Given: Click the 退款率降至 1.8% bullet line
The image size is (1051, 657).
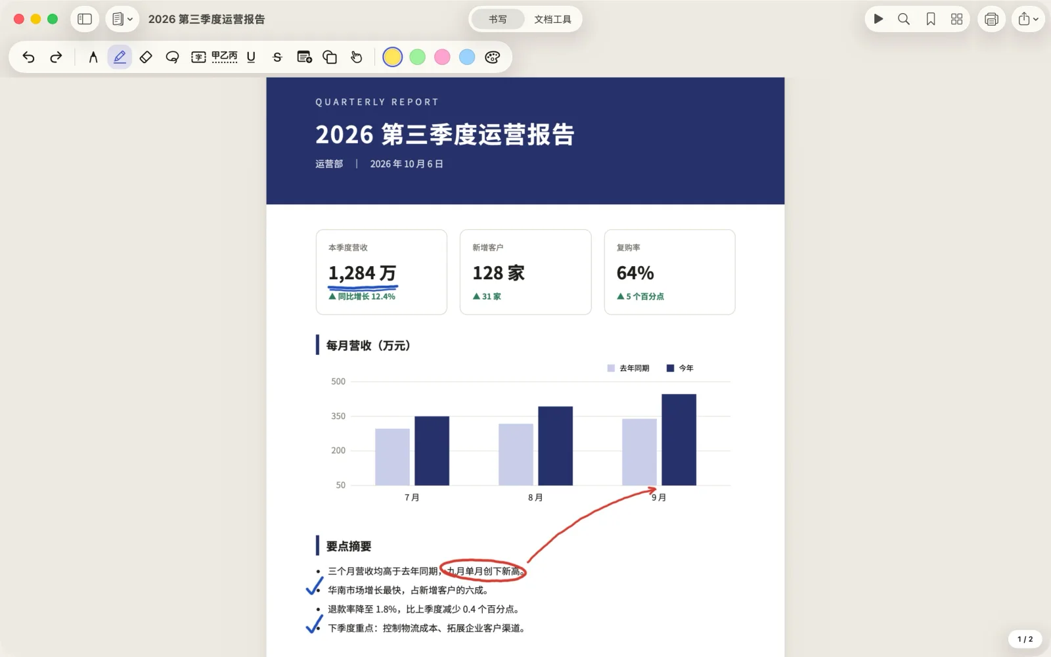Looking at the screenshot, I should point(424,609).
